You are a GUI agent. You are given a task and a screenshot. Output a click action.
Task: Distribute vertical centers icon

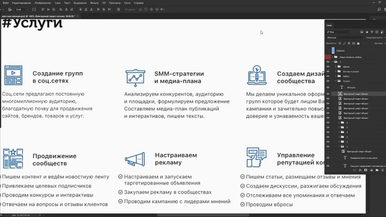click(x=86, y=10)
